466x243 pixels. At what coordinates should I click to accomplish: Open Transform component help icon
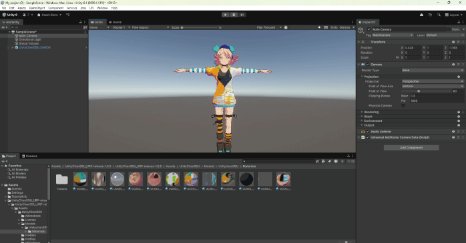click(453, 42)
